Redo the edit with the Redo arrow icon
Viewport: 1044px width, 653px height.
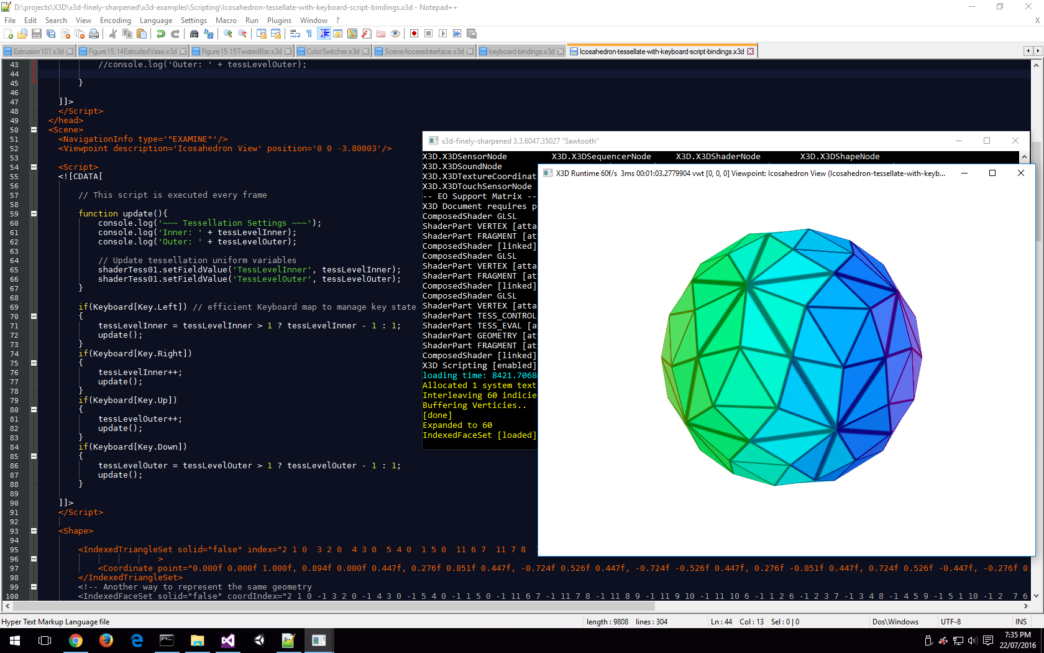tap(175, 34)
